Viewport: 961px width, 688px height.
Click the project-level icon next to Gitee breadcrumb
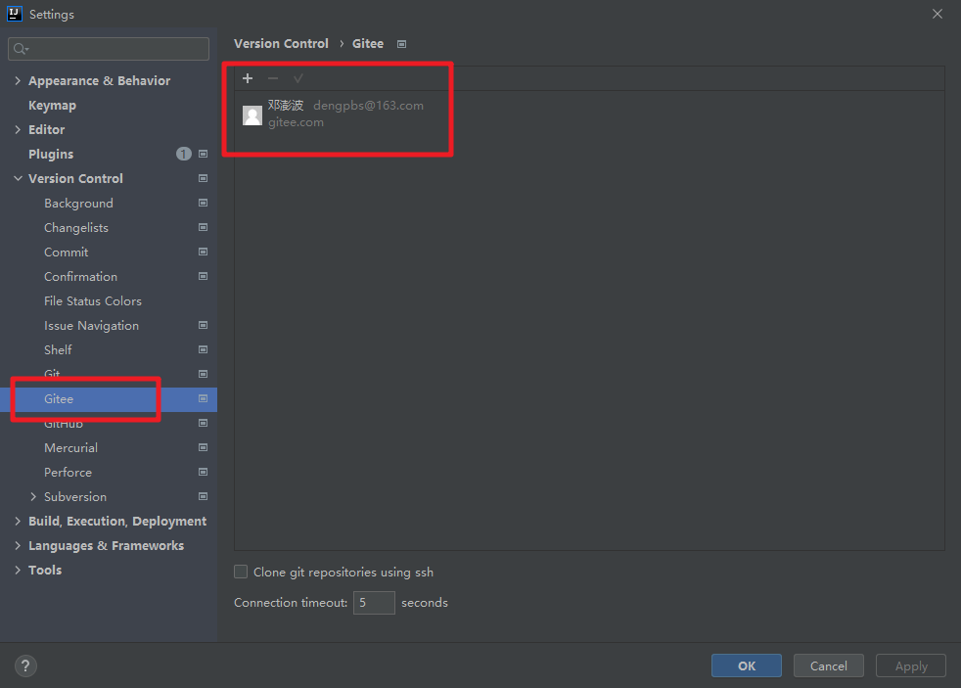(x=402, y=44)
